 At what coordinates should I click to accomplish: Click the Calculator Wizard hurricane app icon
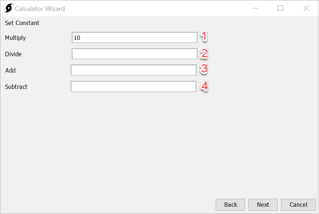click(8, 8)
